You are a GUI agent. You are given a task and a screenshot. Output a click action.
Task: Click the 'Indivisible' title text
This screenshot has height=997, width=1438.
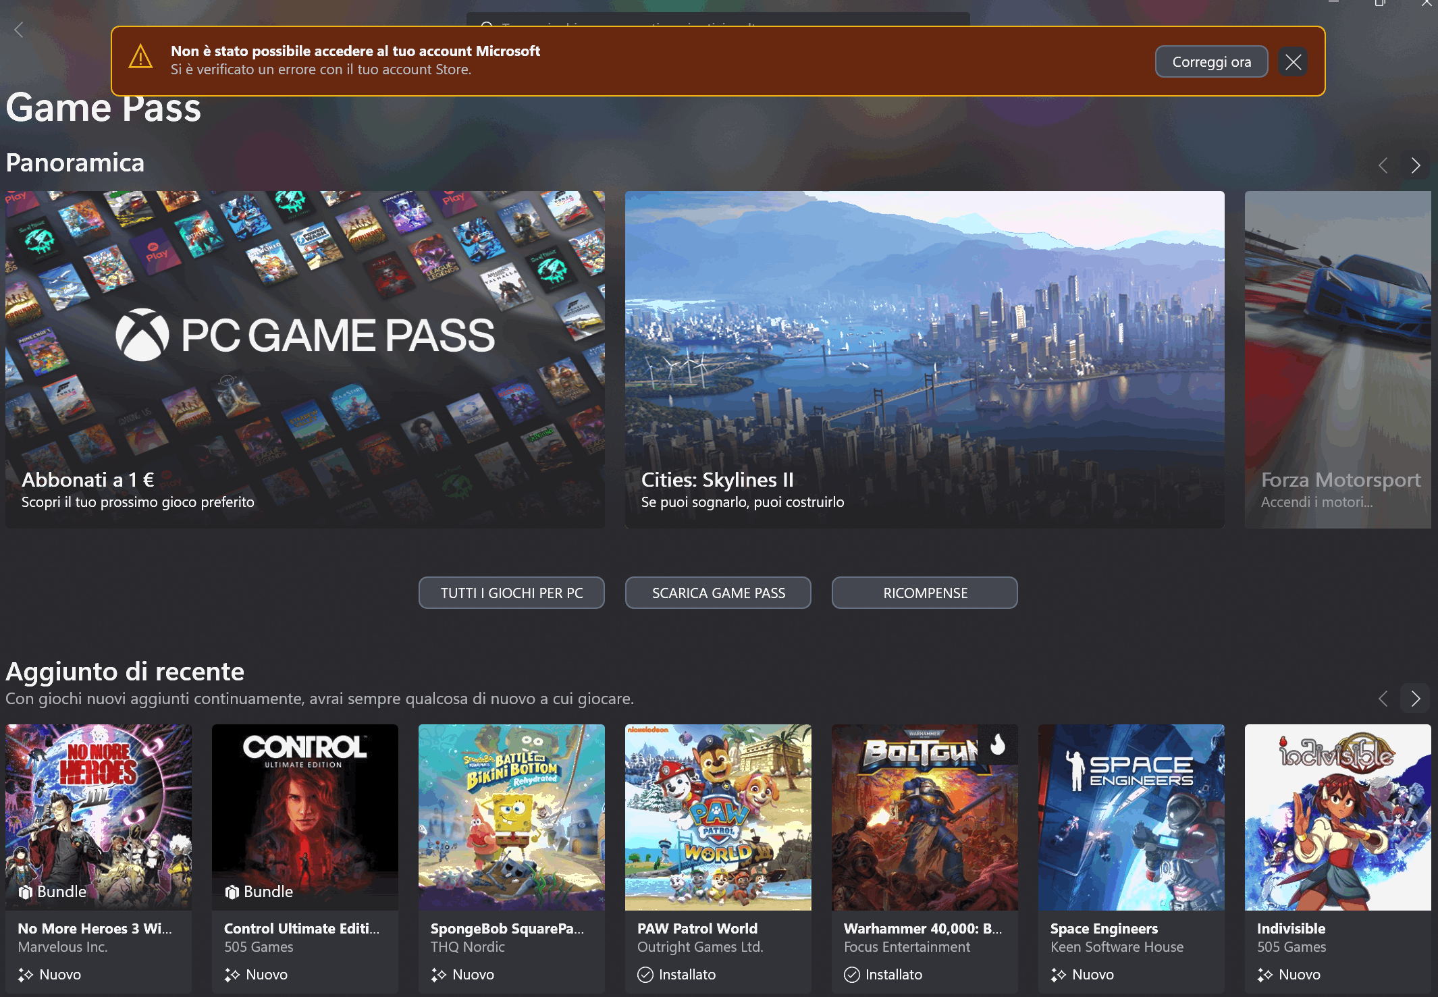pyautogui.click(x=1291, y=929)
